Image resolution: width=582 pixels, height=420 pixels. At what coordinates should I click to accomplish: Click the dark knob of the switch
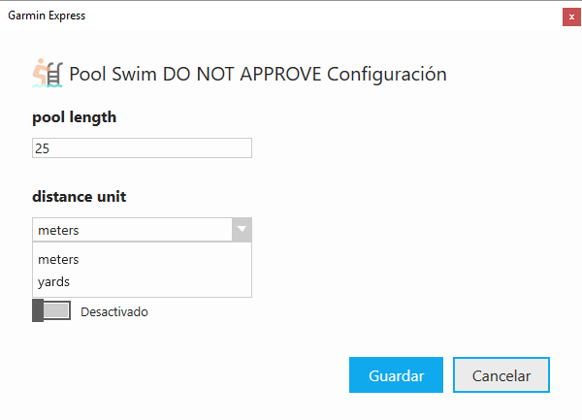pyautogui.click(x=38, y=310)
